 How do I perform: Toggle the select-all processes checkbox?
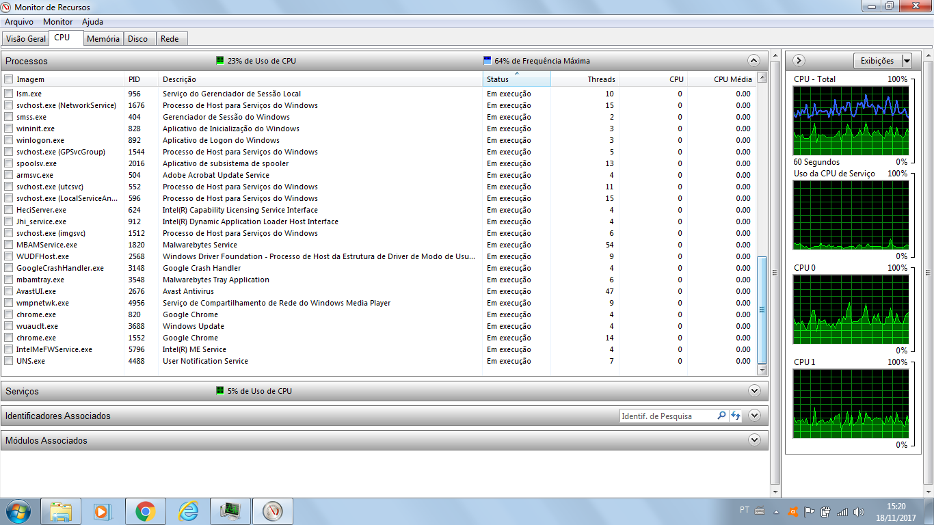9,79
